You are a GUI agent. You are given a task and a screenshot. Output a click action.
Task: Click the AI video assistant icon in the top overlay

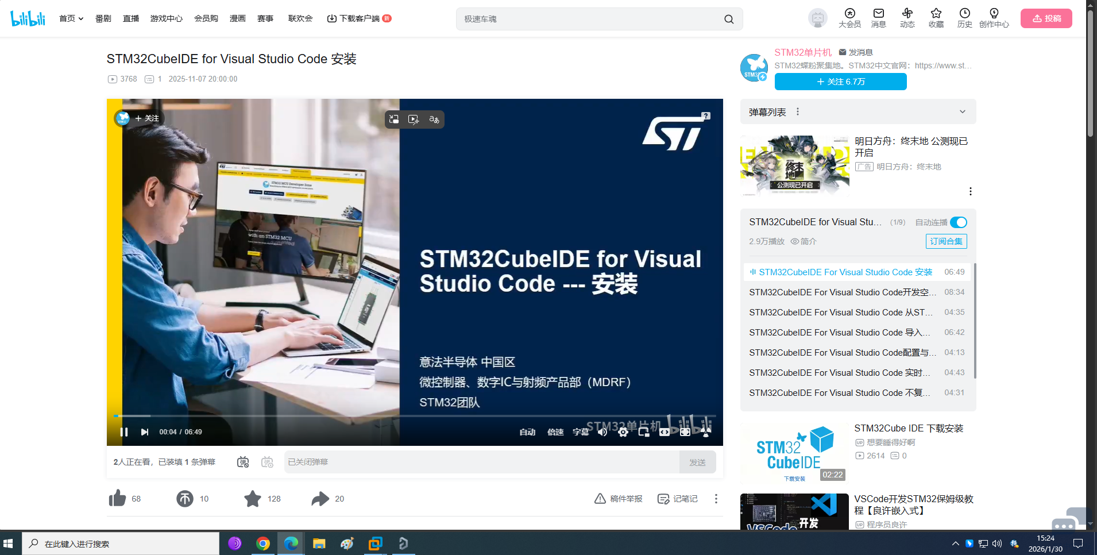[x=414, y=119]
